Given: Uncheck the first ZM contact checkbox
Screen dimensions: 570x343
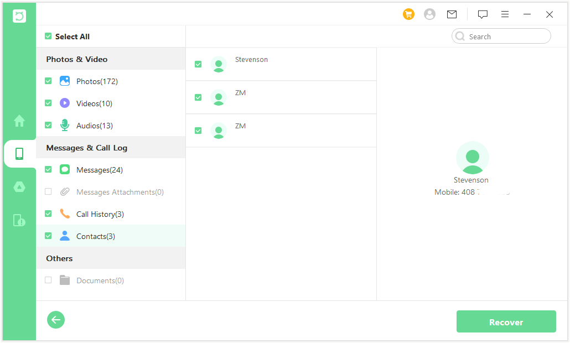Looking at the screenshot, I should pyautogui.click(x=198, y=97).
